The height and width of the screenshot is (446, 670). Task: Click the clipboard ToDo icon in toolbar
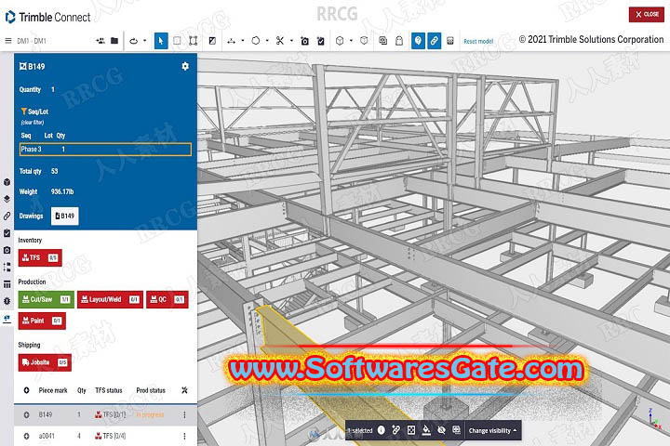[x=320, y=41]
